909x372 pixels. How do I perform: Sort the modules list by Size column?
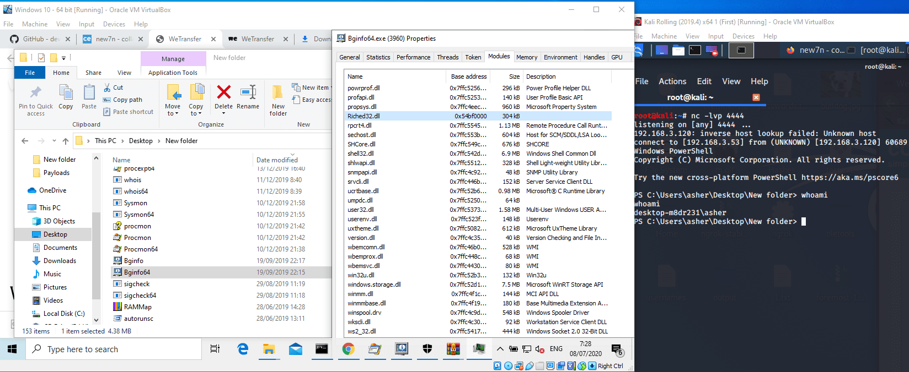click(x=507, y=76)
